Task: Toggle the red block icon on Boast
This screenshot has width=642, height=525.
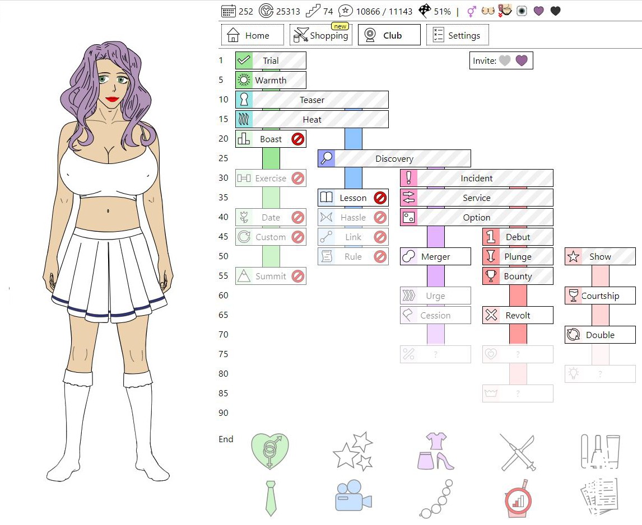Action: coord(297,139)
